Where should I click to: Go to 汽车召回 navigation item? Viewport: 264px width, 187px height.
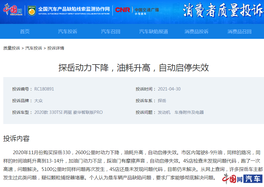point(111,31)
